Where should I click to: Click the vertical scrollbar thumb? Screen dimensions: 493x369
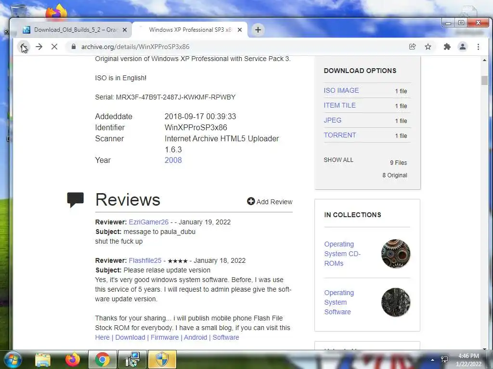[484, 80]
